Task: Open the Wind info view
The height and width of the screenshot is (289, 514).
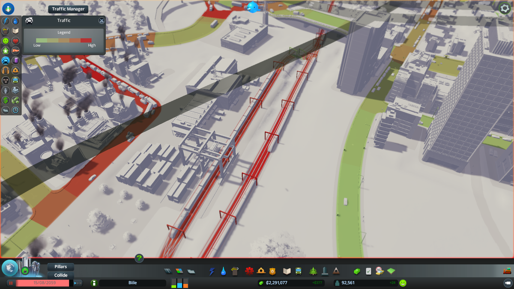Action: click(15, 51)
